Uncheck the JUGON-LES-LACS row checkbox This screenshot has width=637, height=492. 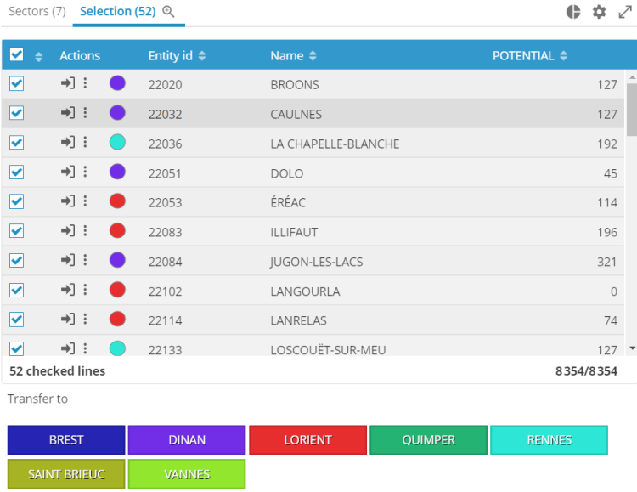(x=16, y=260)
